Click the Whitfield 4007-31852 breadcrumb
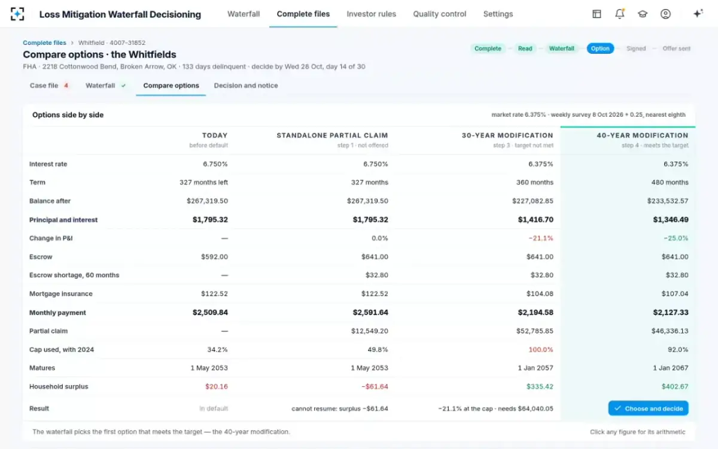This screenshot has width=718, height=449. (x=112, y=43)
